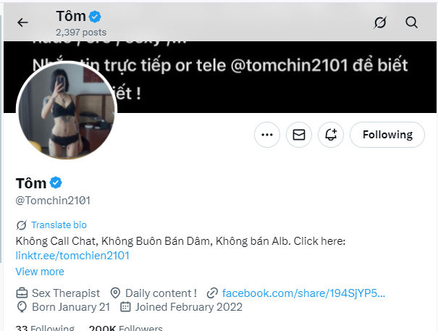Toggle post notifications with the bell icon
The image size is (438, 331).
331,134
